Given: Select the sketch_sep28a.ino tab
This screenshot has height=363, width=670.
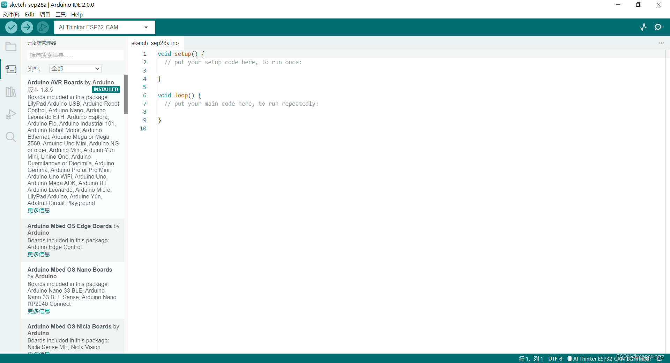Looking at the screenshot, I should (x=155, y=43).
